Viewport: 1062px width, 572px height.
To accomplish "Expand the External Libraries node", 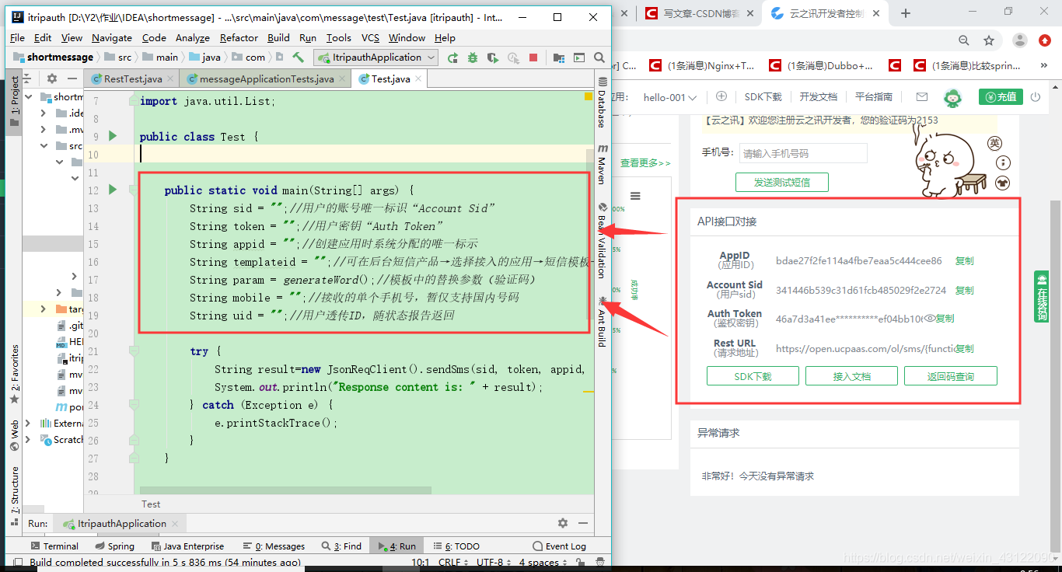I will [29, 424].
